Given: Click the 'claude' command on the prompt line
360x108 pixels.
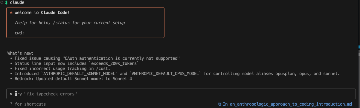Looking at the screenshot, I should coord(17,2).
